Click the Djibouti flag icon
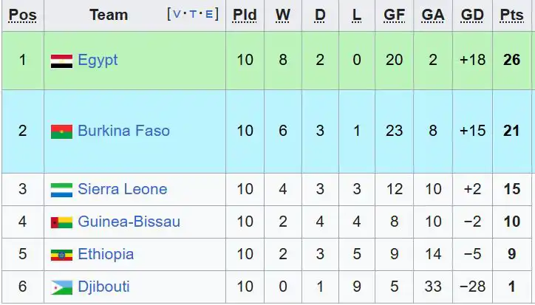Viewport: 535px width, 305px height. [61, 287]
